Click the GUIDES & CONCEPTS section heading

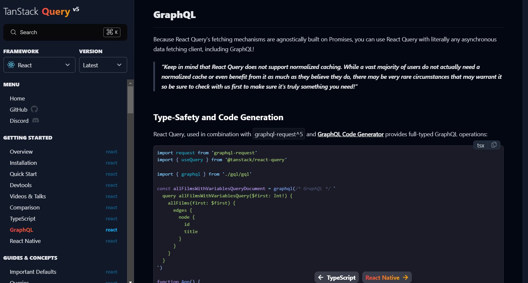30,258
